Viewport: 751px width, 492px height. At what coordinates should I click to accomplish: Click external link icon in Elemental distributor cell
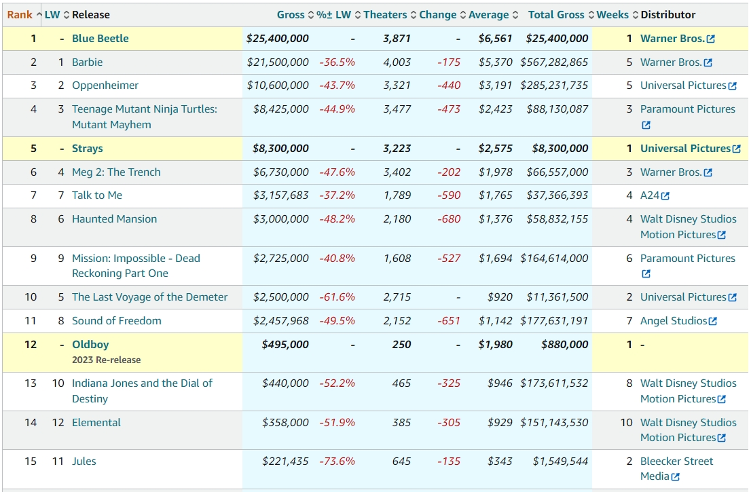pos(722,438)
